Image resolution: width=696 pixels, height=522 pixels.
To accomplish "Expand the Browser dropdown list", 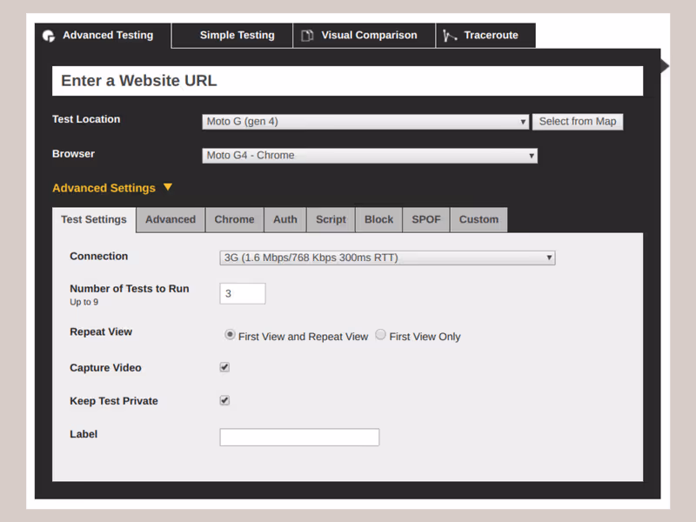I will (x=370, y=156).
